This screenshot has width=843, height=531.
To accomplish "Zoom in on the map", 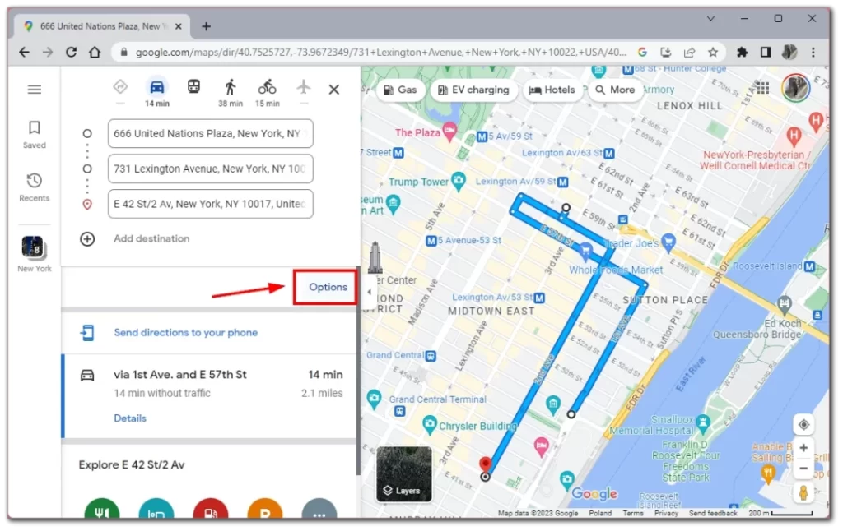I will point(803,448).
